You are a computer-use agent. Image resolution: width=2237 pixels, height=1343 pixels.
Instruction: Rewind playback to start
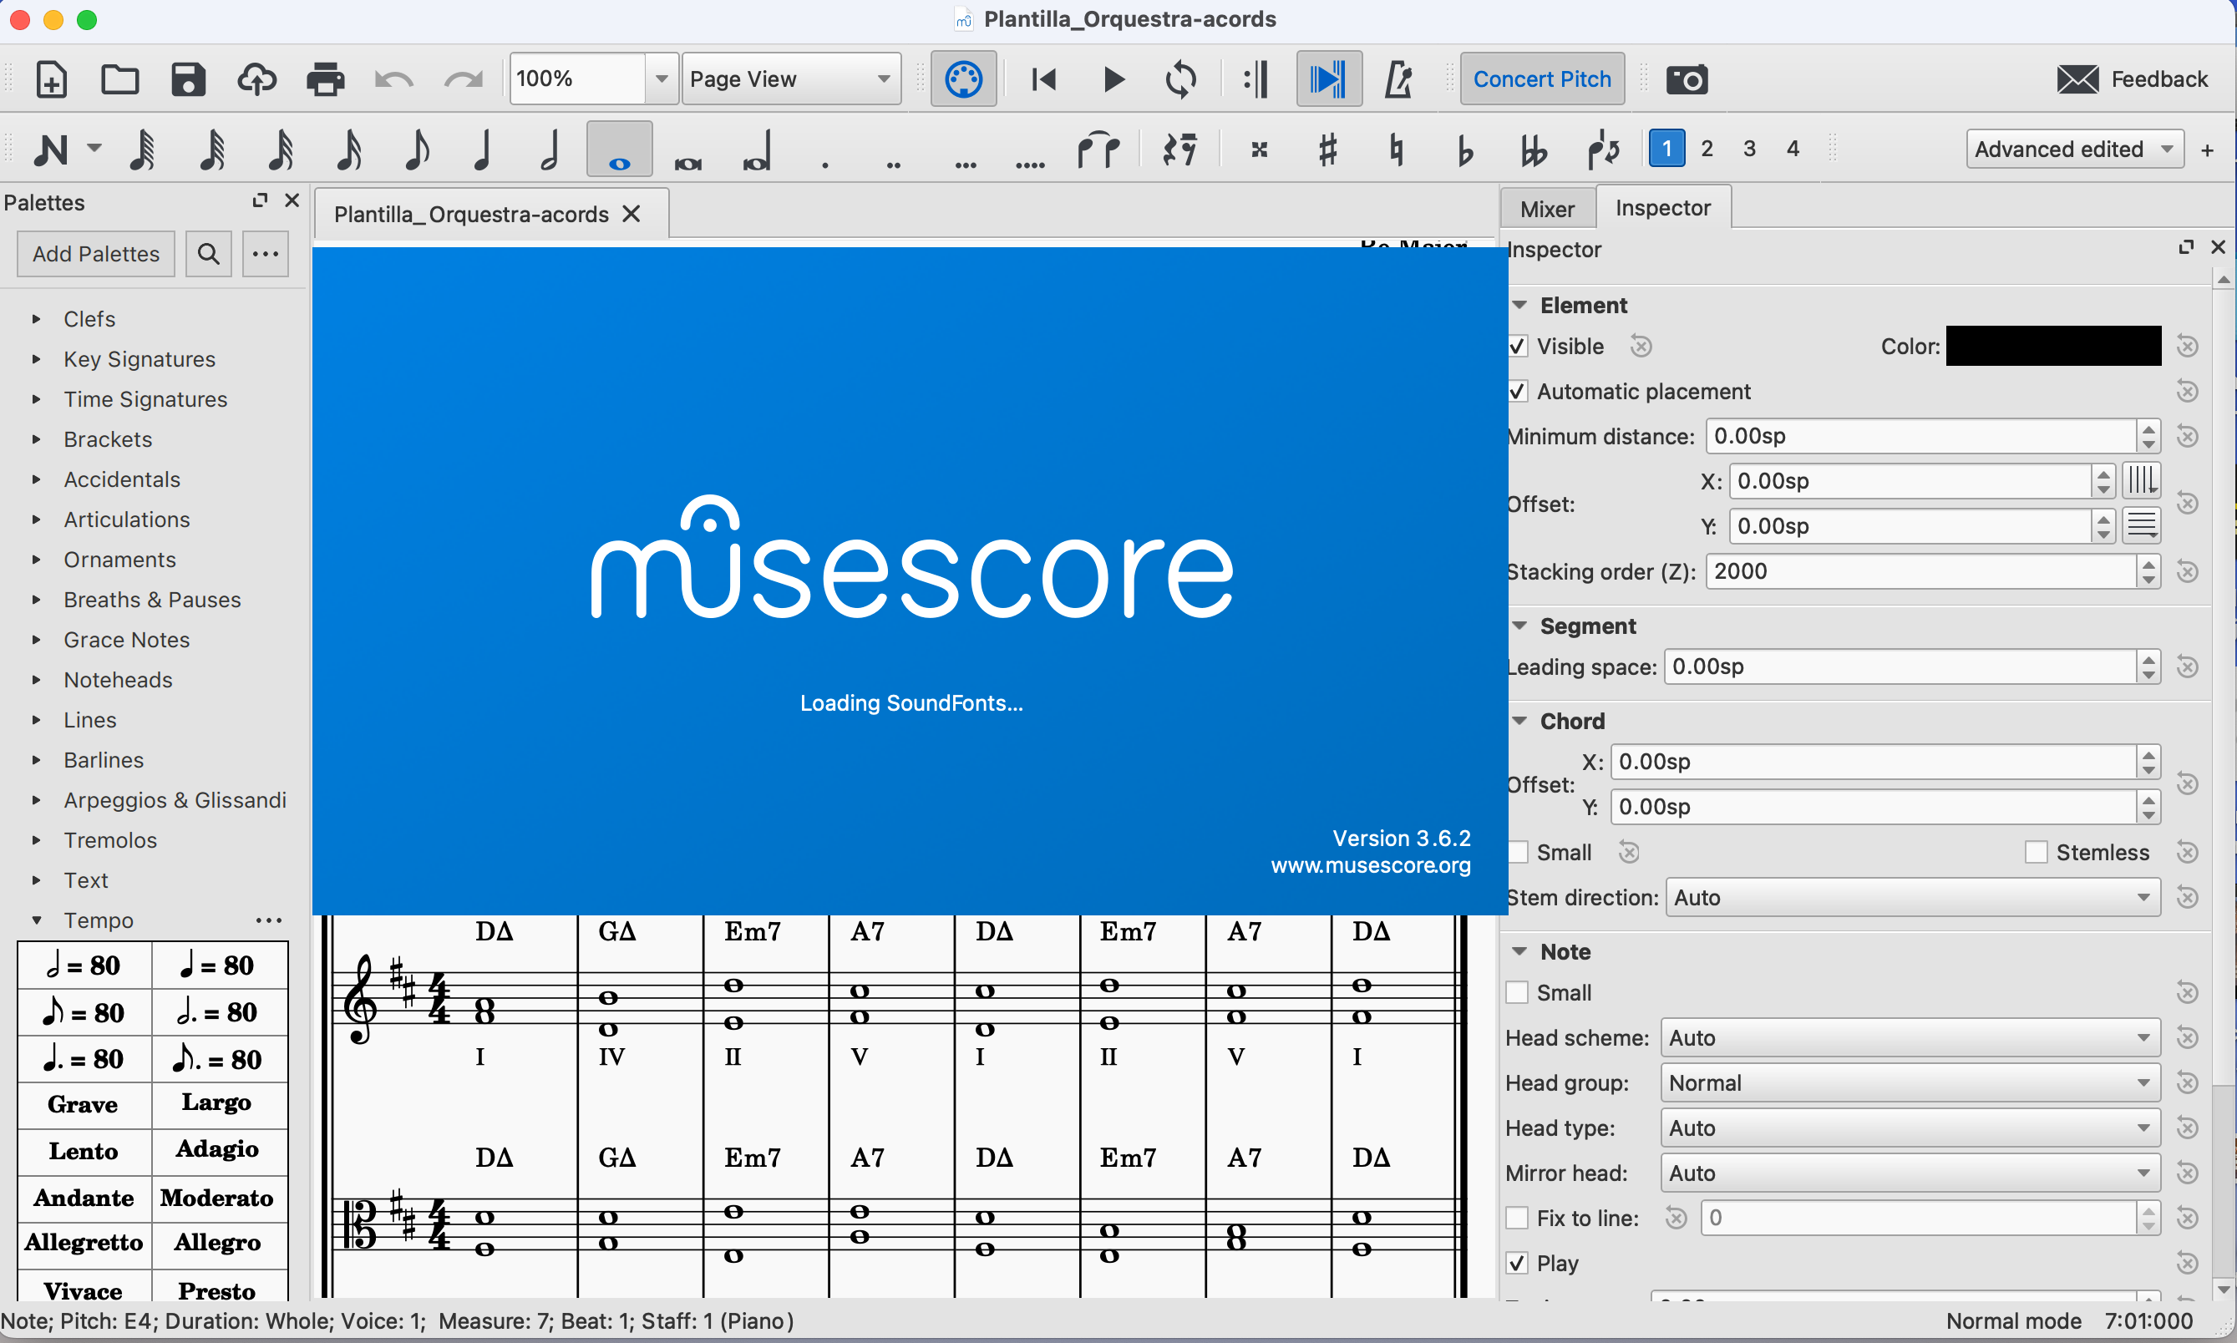click(x=1043, y=79)
